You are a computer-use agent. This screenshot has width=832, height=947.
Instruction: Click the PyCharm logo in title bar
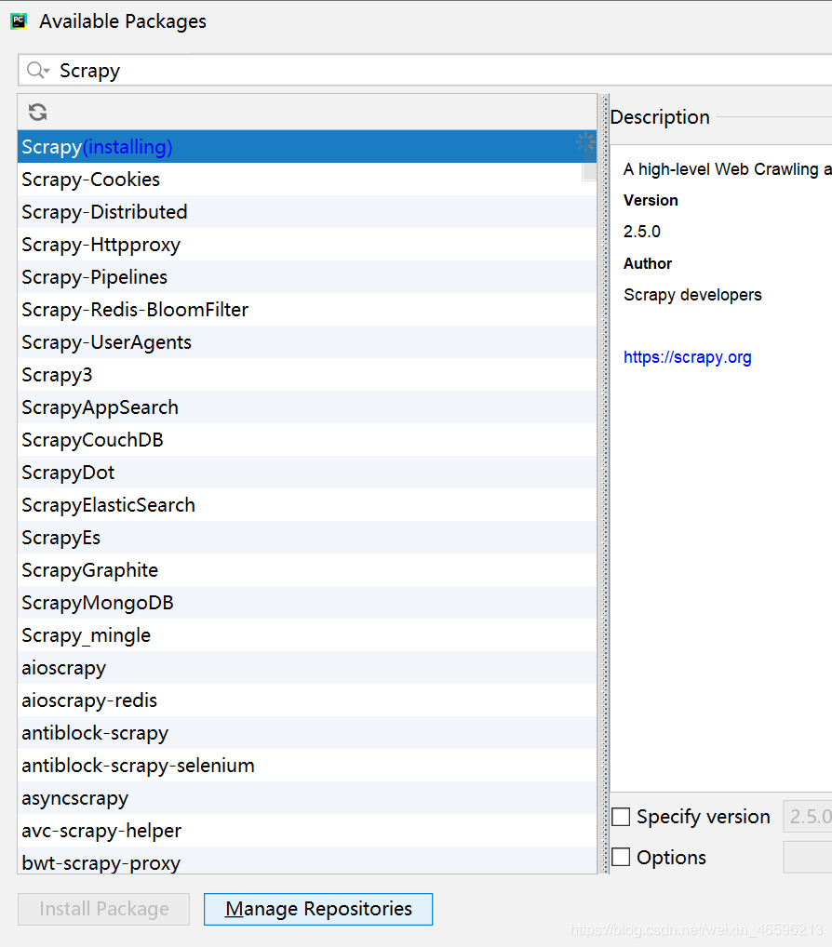19,21
